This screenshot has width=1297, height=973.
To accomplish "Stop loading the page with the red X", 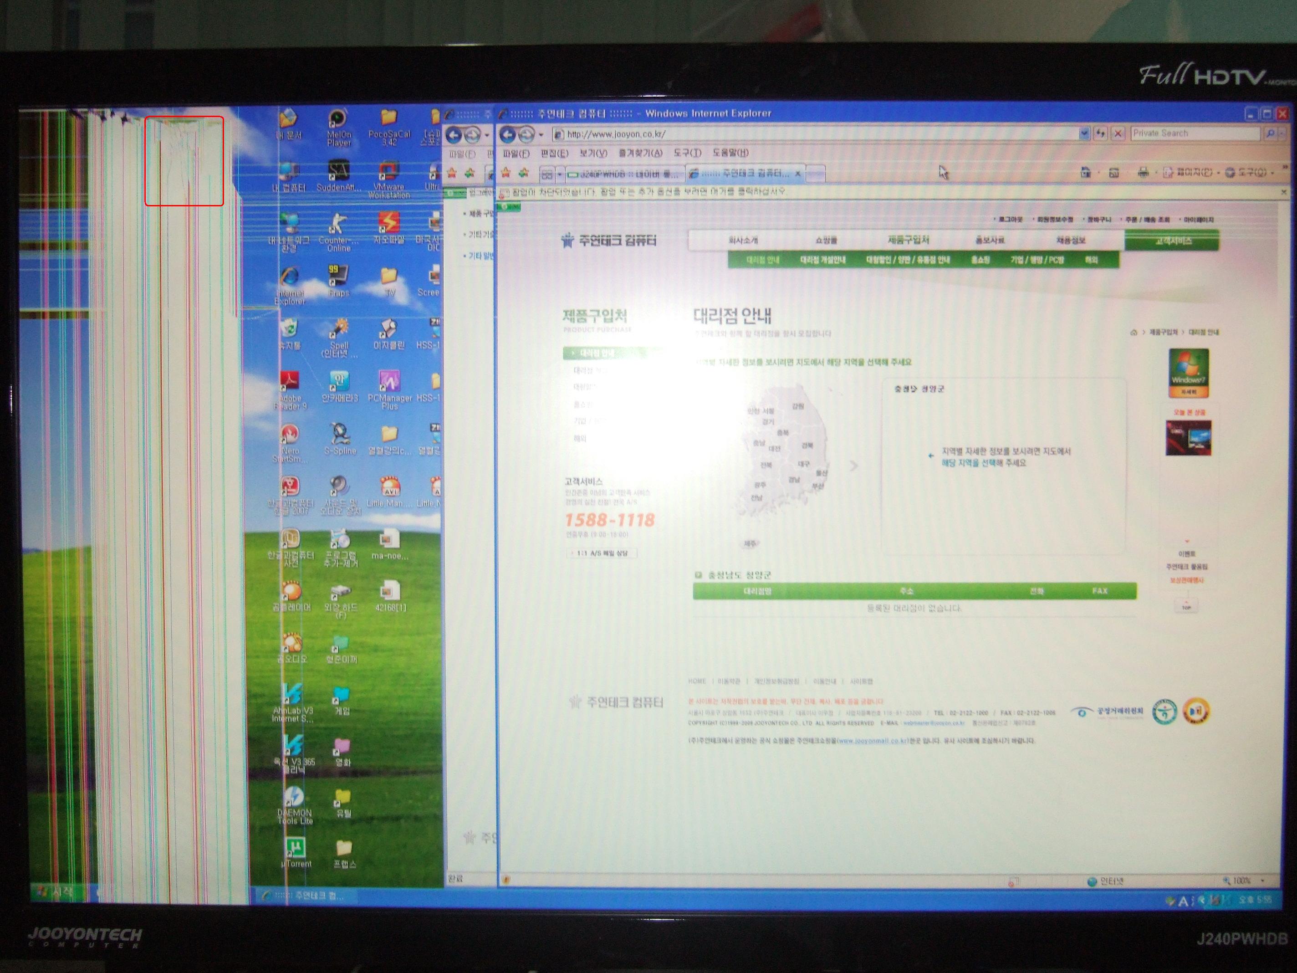I will [x=1118, y=134].
